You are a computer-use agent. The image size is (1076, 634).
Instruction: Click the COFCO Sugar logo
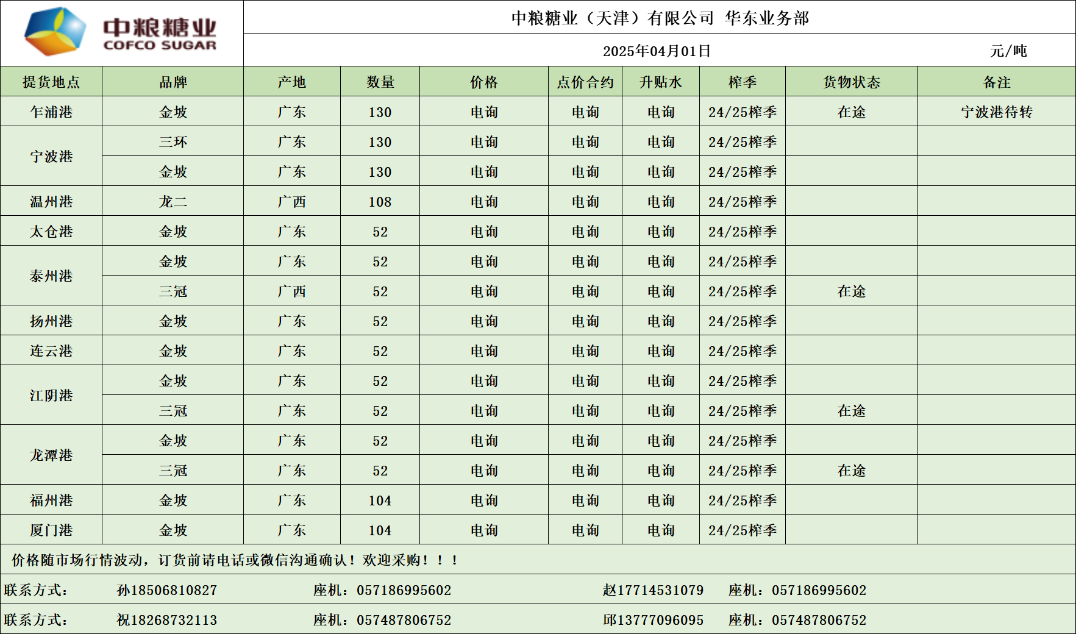[x=121, y=32]
